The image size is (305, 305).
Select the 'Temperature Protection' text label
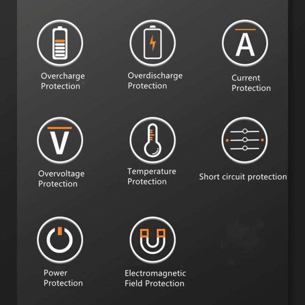pos(152,176)
